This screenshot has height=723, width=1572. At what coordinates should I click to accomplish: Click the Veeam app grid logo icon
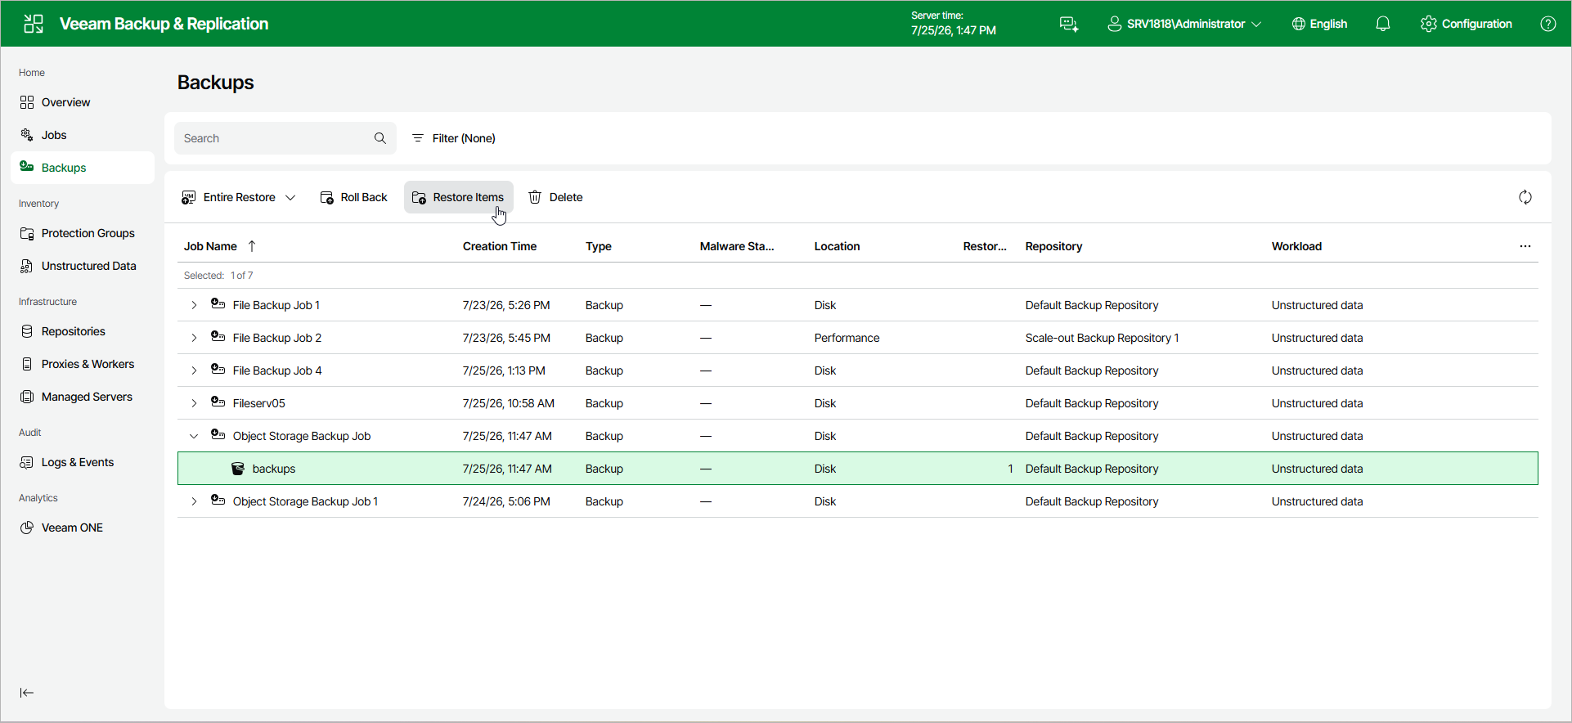pos(34,24)
